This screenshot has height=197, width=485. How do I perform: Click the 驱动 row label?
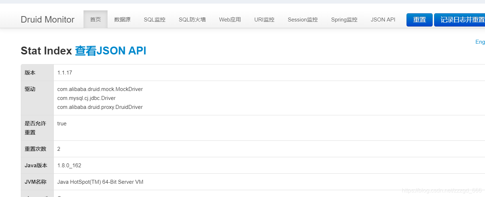coord(30,89)
